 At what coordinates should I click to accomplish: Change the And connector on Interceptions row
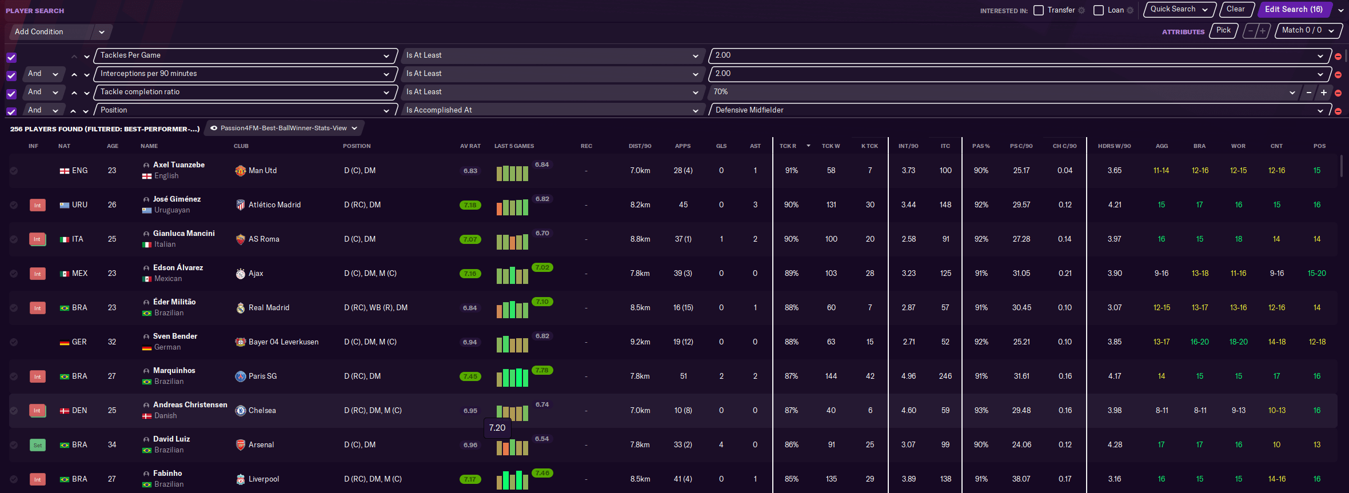pyautogui.click(x=43, y=74)
